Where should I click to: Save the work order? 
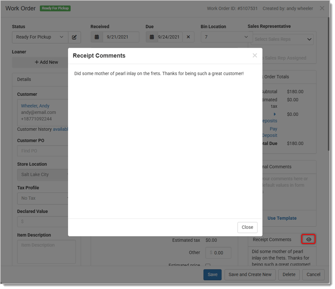point(212,275)
